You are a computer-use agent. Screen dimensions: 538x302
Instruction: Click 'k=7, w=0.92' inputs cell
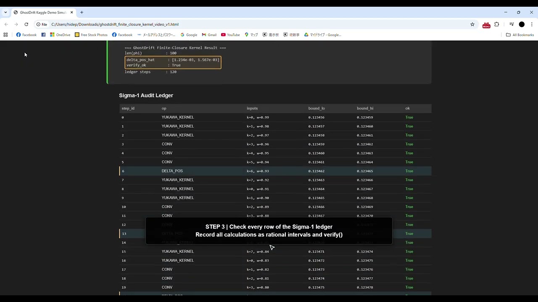click(x=258, y=180)
